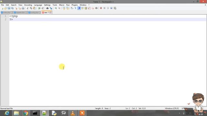Create a new document with New icon
The image size is (207, 116).
[2, 8]
